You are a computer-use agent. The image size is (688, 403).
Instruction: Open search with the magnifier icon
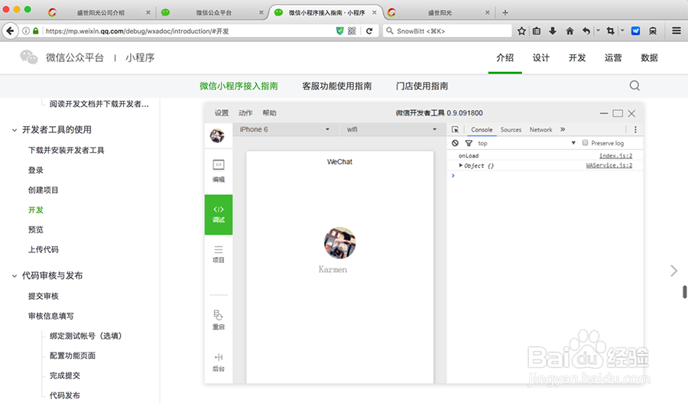click(634, 86)
